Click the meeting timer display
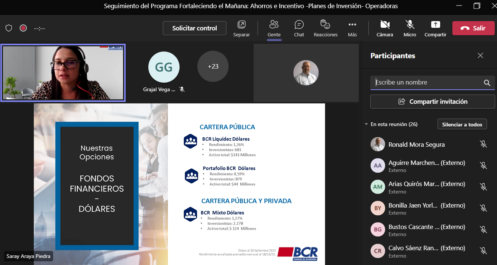This screenshot has width=497, height=265. coord(39,28)
